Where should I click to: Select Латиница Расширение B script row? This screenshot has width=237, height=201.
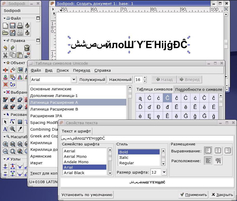point(78,109)
